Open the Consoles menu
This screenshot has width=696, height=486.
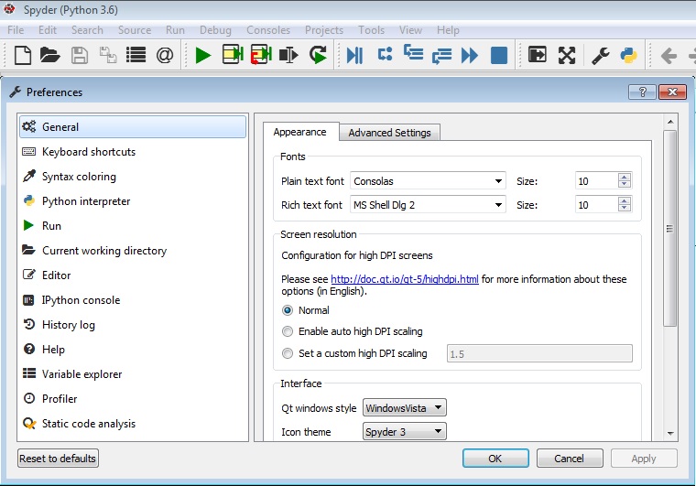(268, 30)
